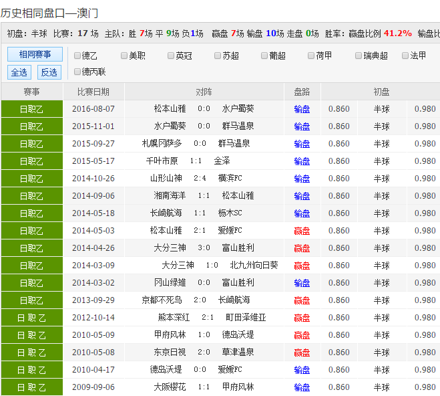Click date 2014-05-03
Image resolution: width=440 pixels, height=396 pixels.
tap(93, 231)
